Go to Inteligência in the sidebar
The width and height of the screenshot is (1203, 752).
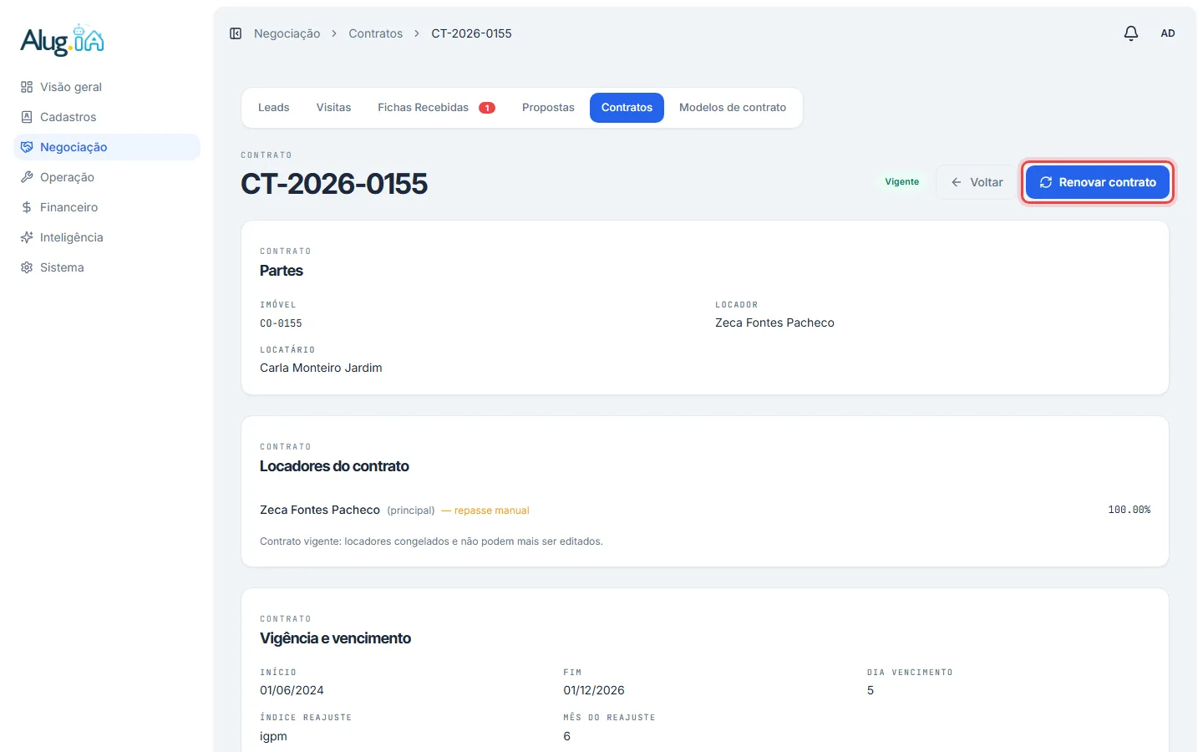(107, 237)
